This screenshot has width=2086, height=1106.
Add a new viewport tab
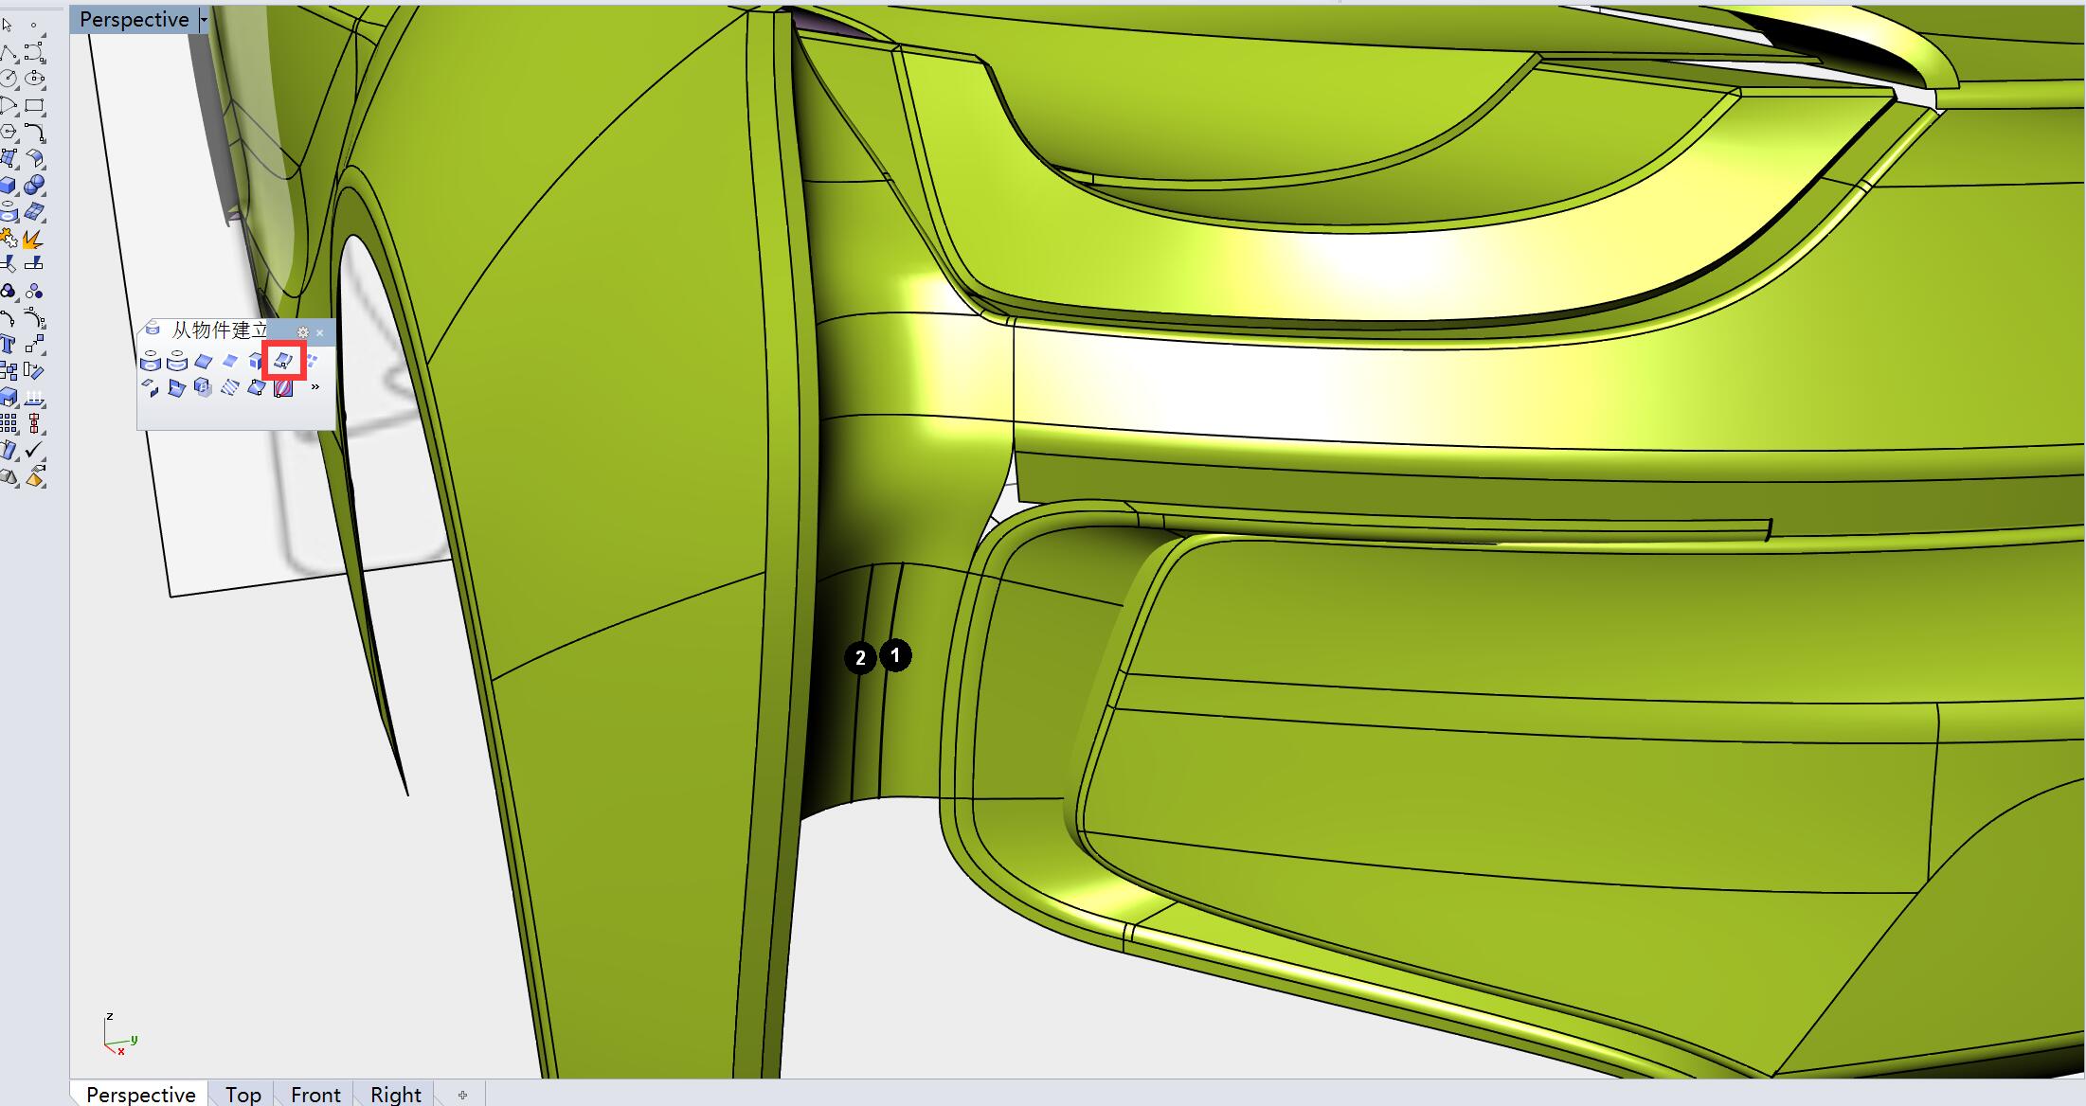(462, 1095)
